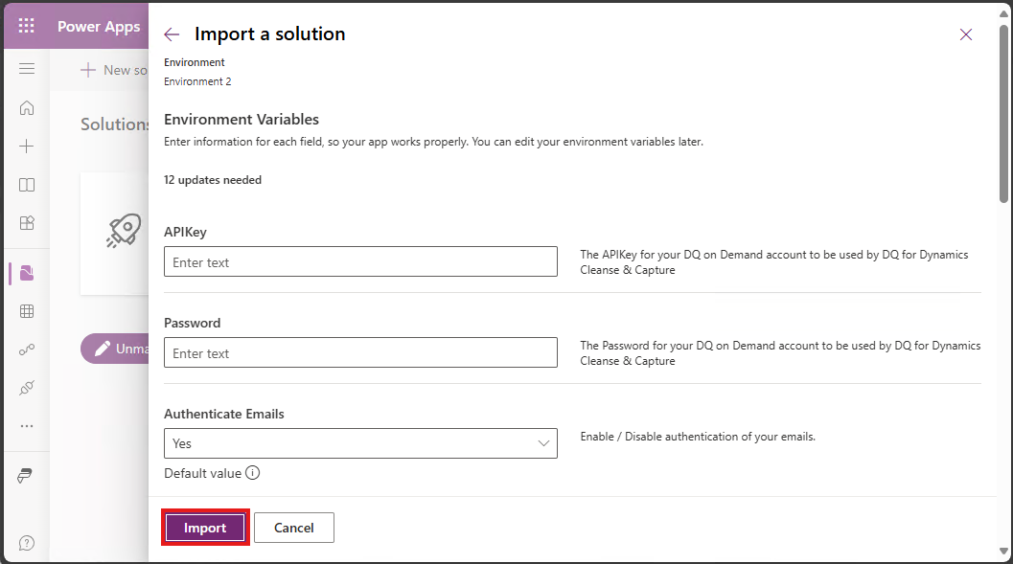Open the Flows icon in sidebar
1013x564 pixels.
pyautogui.click(x=27, y=350)
